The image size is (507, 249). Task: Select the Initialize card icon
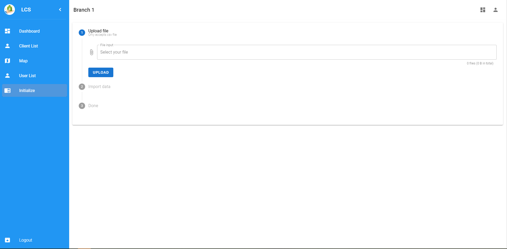pos(7,90)
